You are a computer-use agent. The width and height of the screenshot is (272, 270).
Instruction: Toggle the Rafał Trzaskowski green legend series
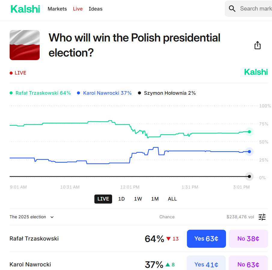tap(40, 93)
